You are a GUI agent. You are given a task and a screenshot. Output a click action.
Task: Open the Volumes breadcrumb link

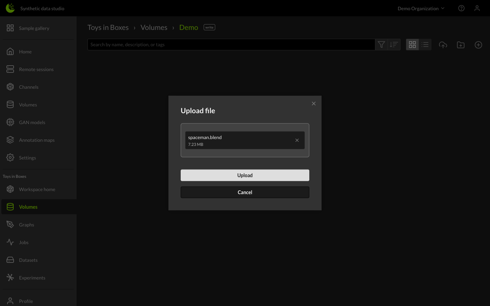154,27
